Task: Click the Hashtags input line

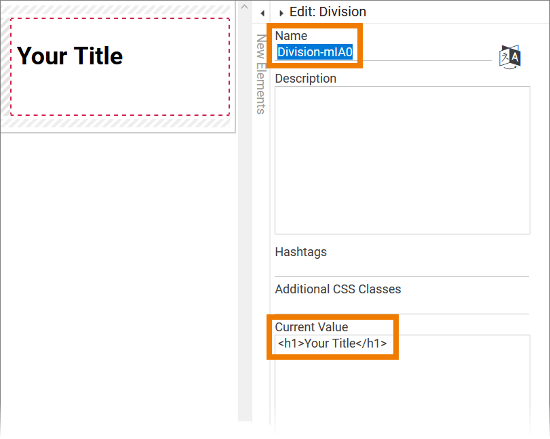Action: 401,269
